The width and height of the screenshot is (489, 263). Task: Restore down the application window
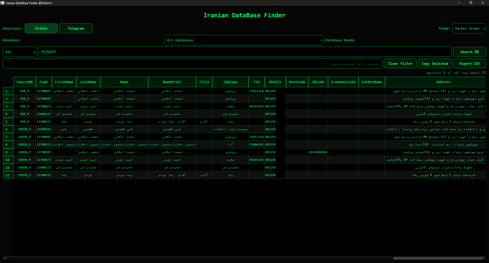pos(471,3)
